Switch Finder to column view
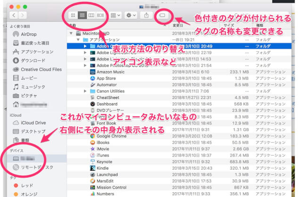Image resolution: width=302 pixels, height=197 pixels. 91,15
